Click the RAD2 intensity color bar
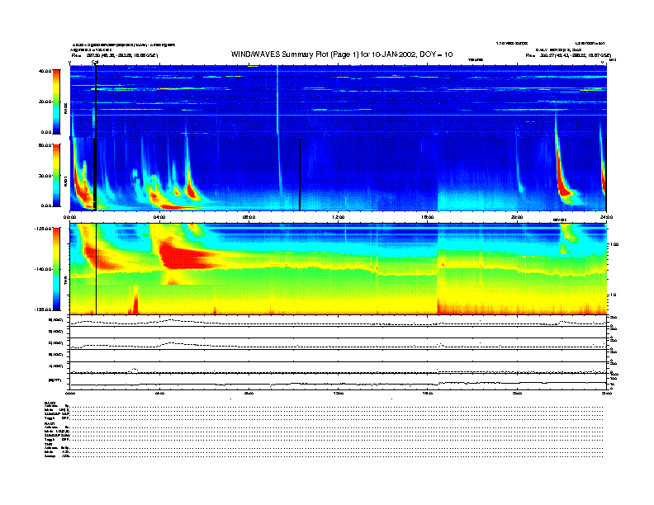The image size is (654, 505). [x=56, y=101]
